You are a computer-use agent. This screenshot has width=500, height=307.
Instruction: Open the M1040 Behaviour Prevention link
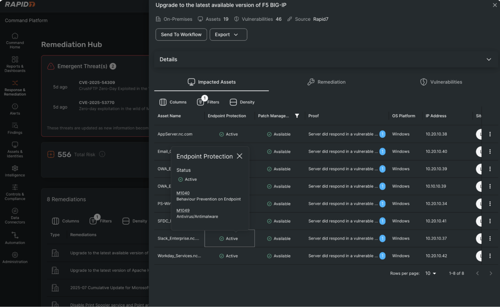coord(183,193)
